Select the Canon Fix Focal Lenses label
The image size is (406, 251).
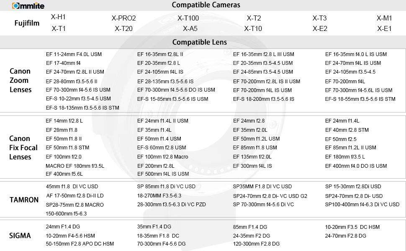pyautogui.click(x=23, y=148)
